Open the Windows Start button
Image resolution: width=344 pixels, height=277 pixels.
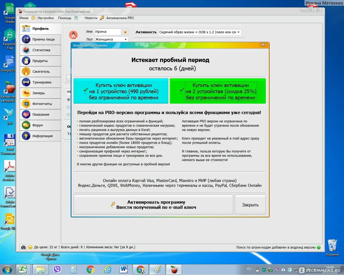[x=7, y=269]
